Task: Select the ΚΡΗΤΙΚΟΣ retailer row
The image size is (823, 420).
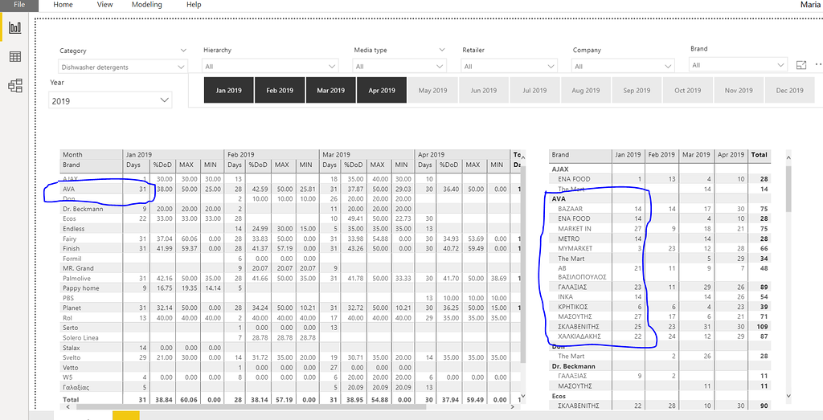Action: click(659, 307)
